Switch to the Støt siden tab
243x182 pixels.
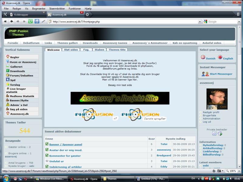[x=71, y=50]
